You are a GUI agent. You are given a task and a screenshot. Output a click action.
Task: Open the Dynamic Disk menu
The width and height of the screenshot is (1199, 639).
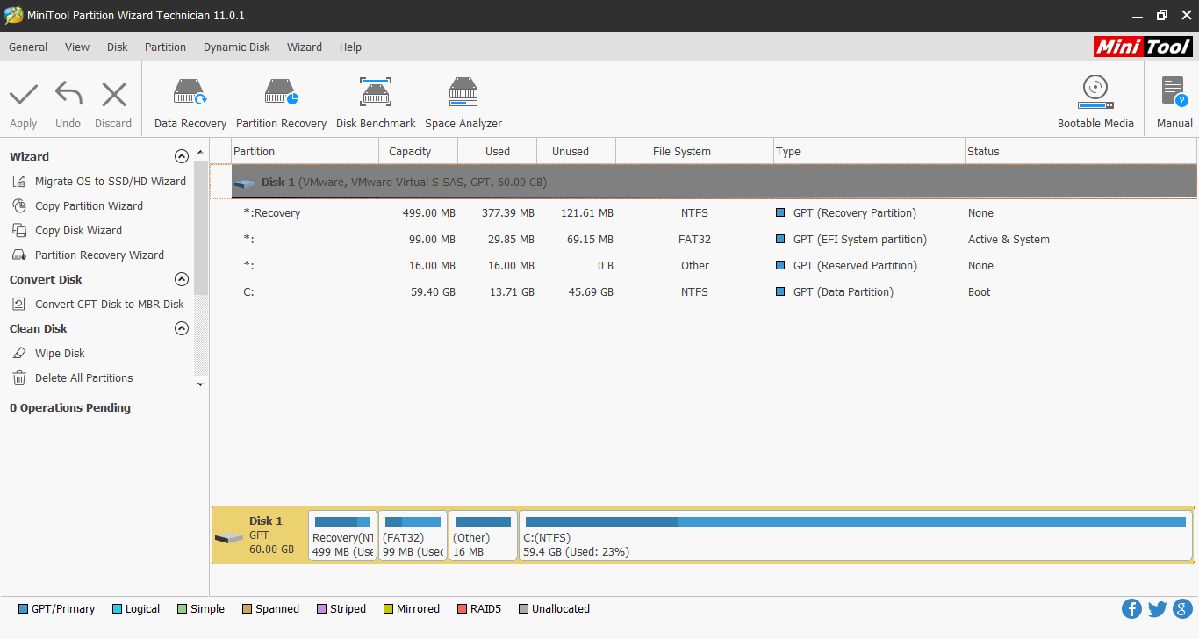[237, 47]
